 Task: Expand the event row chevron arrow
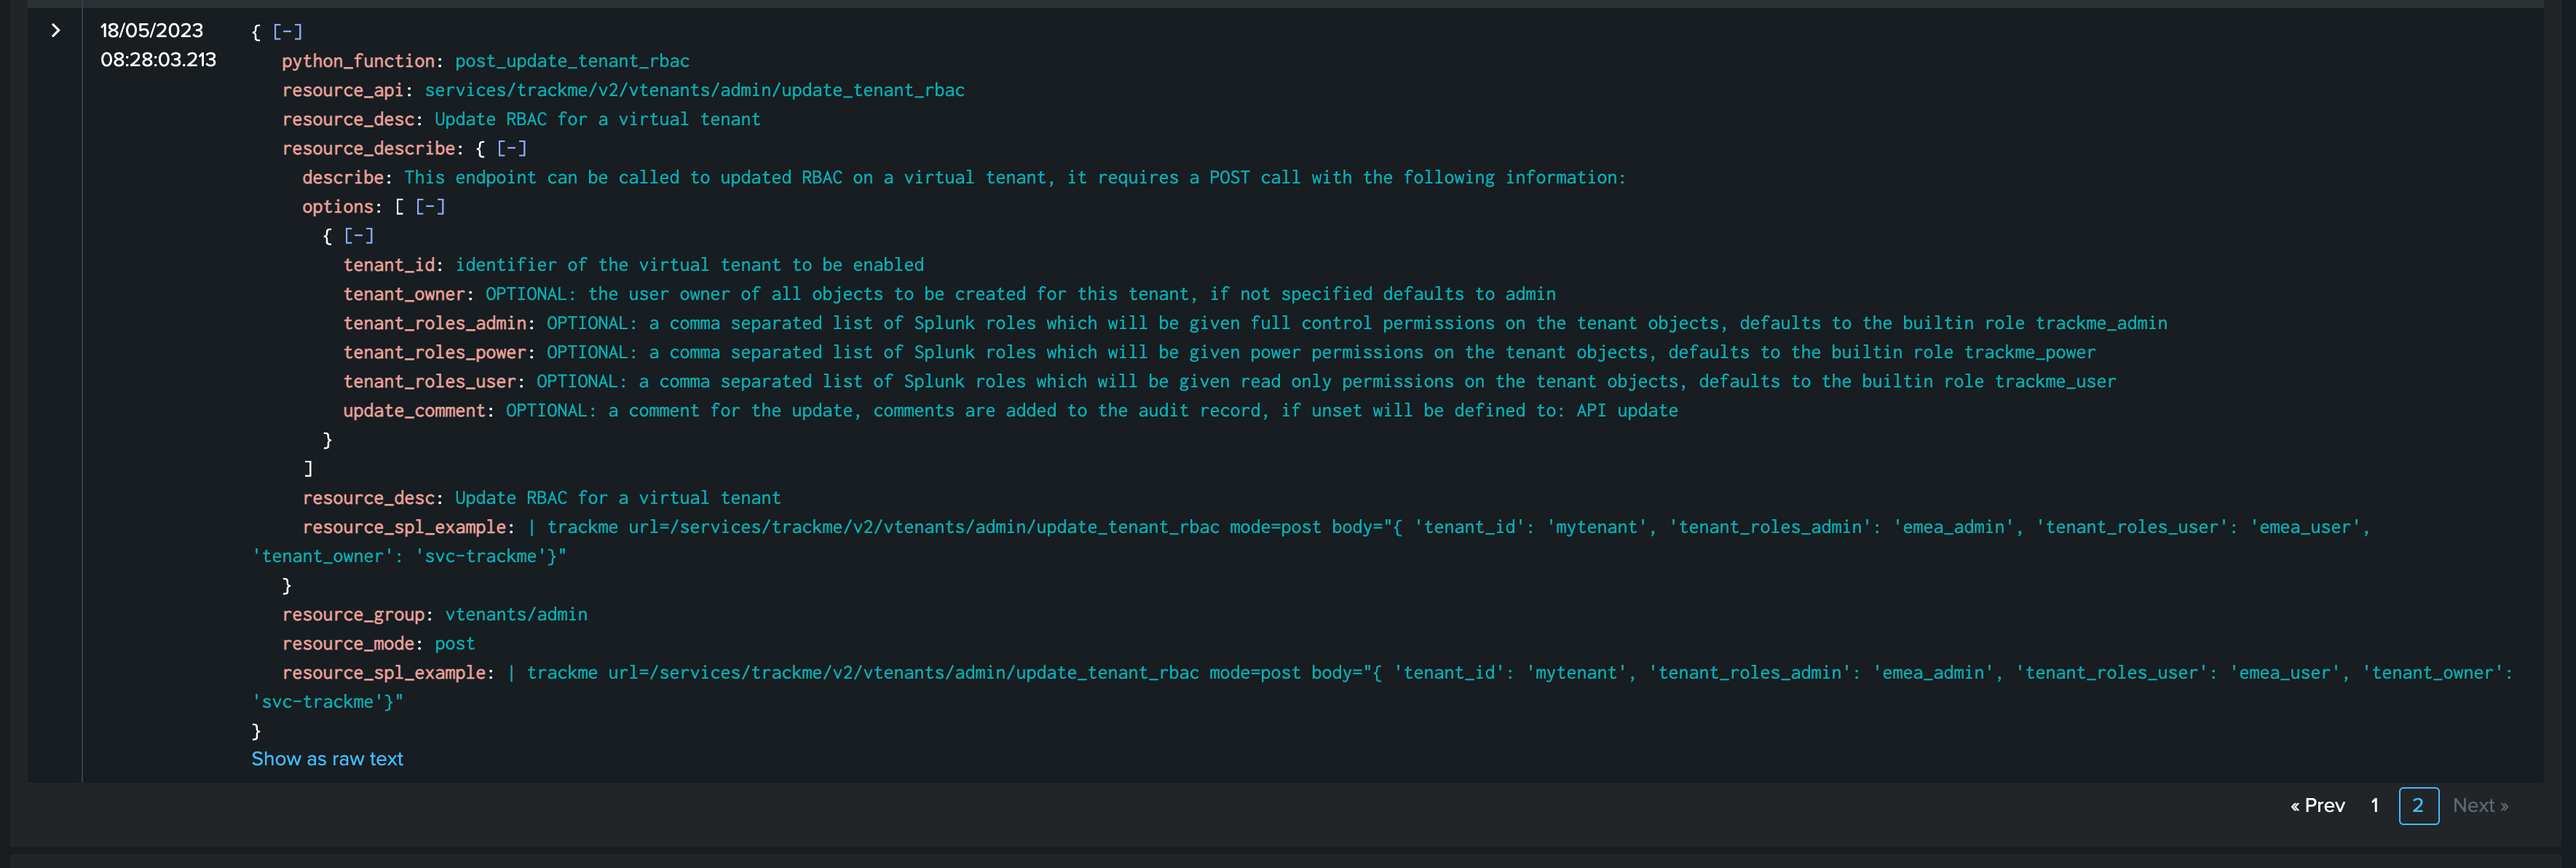pos(56,31)
